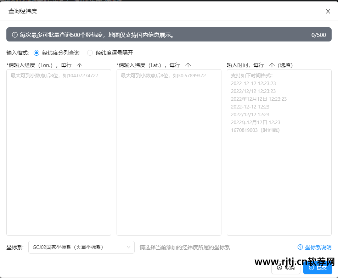338x278 pixels.
Task: Click the 0/500 counter in the banner
Action: 319,35
